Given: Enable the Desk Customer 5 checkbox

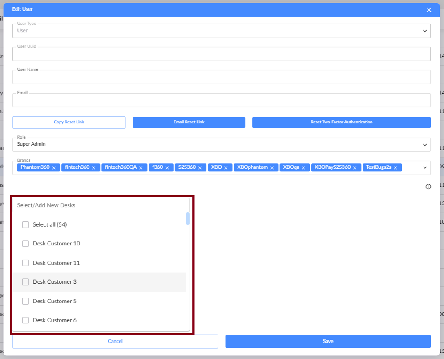Looking at the screenshot, I should (25, 301).
